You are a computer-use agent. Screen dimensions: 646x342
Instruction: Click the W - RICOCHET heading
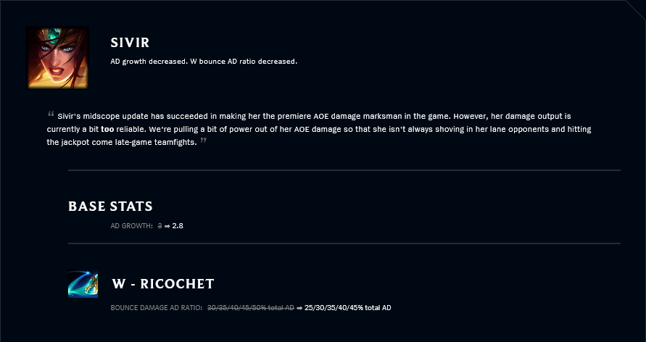tap(162, 283)
